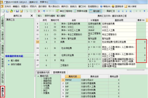148x98 pixels.
Task: Launch 蓝诺助手 assistant
Action: (117, 6)
